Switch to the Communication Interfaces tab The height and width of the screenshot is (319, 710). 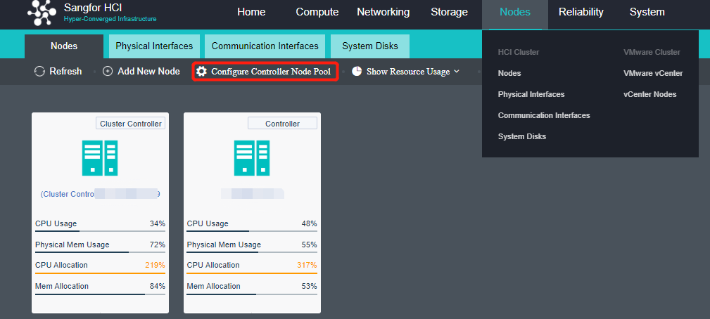tap(265, 46)
